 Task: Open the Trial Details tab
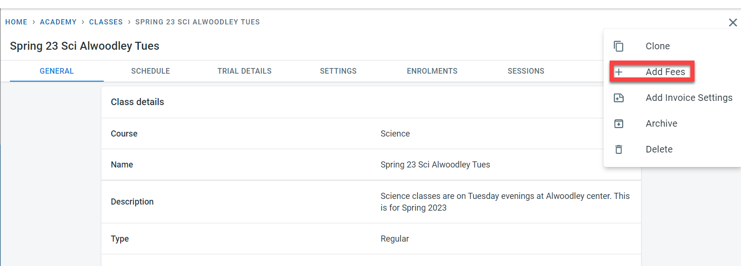[244, 71]
